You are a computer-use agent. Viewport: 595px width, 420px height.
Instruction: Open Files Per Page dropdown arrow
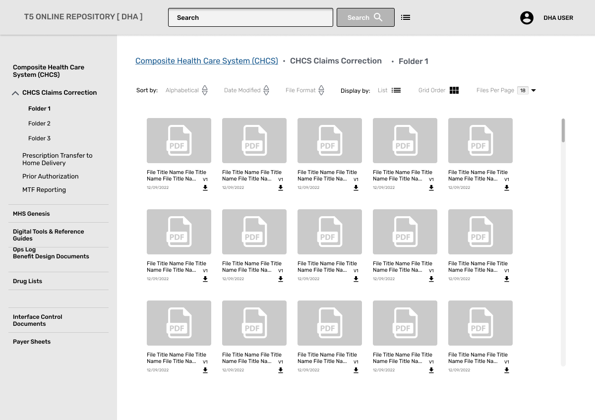pyautogui.click(x=534, y=90)
